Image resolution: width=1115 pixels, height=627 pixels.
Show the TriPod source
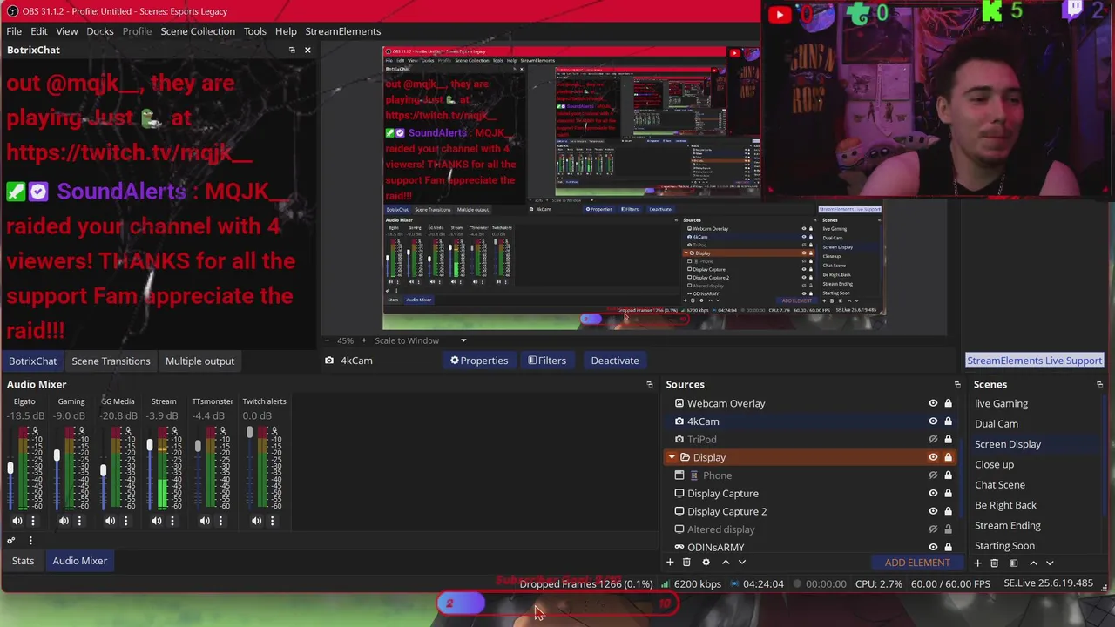[933, 440]
